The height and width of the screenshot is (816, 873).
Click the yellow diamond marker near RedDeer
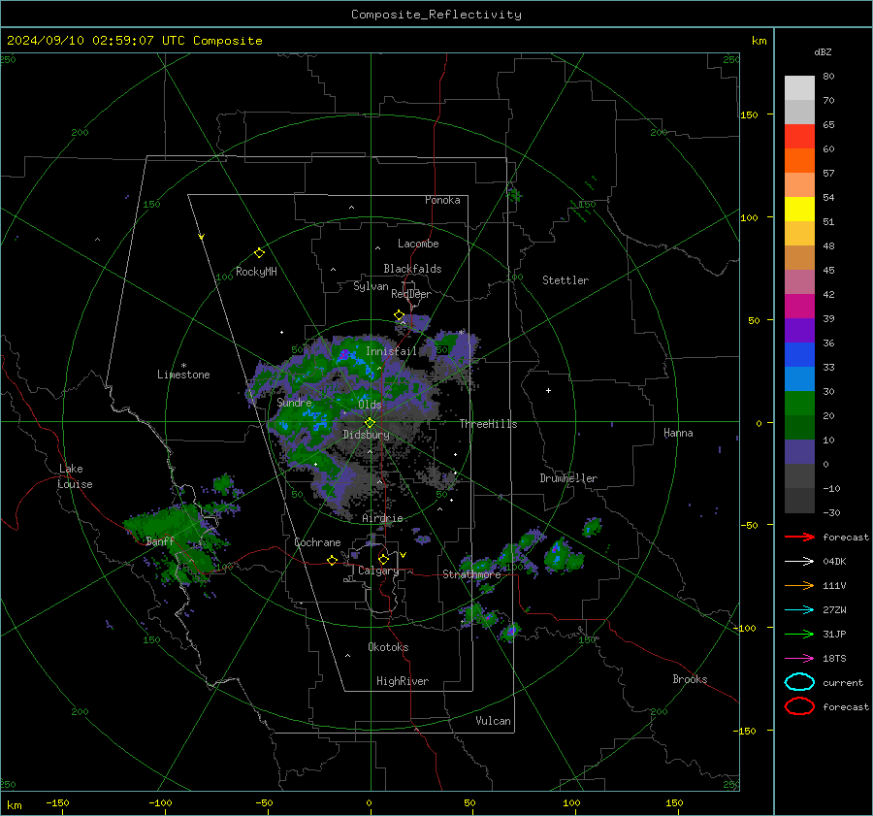tap(400, 315)
